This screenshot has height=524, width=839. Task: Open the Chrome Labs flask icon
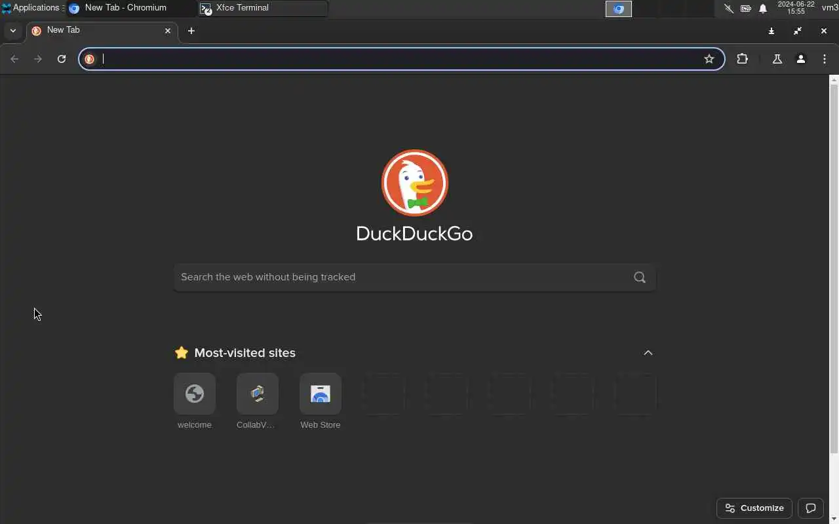[777, 59]
